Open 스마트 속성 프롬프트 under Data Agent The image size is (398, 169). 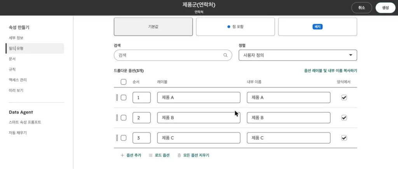pyautogui.click(x=25, y=122)
